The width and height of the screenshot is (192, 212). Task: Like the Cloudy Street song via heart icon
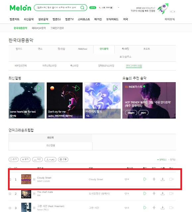tap(126, 180)
